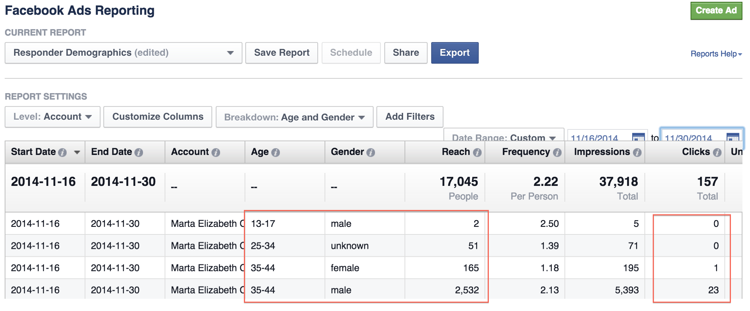Click frequency value 2.50

(549, 224)
